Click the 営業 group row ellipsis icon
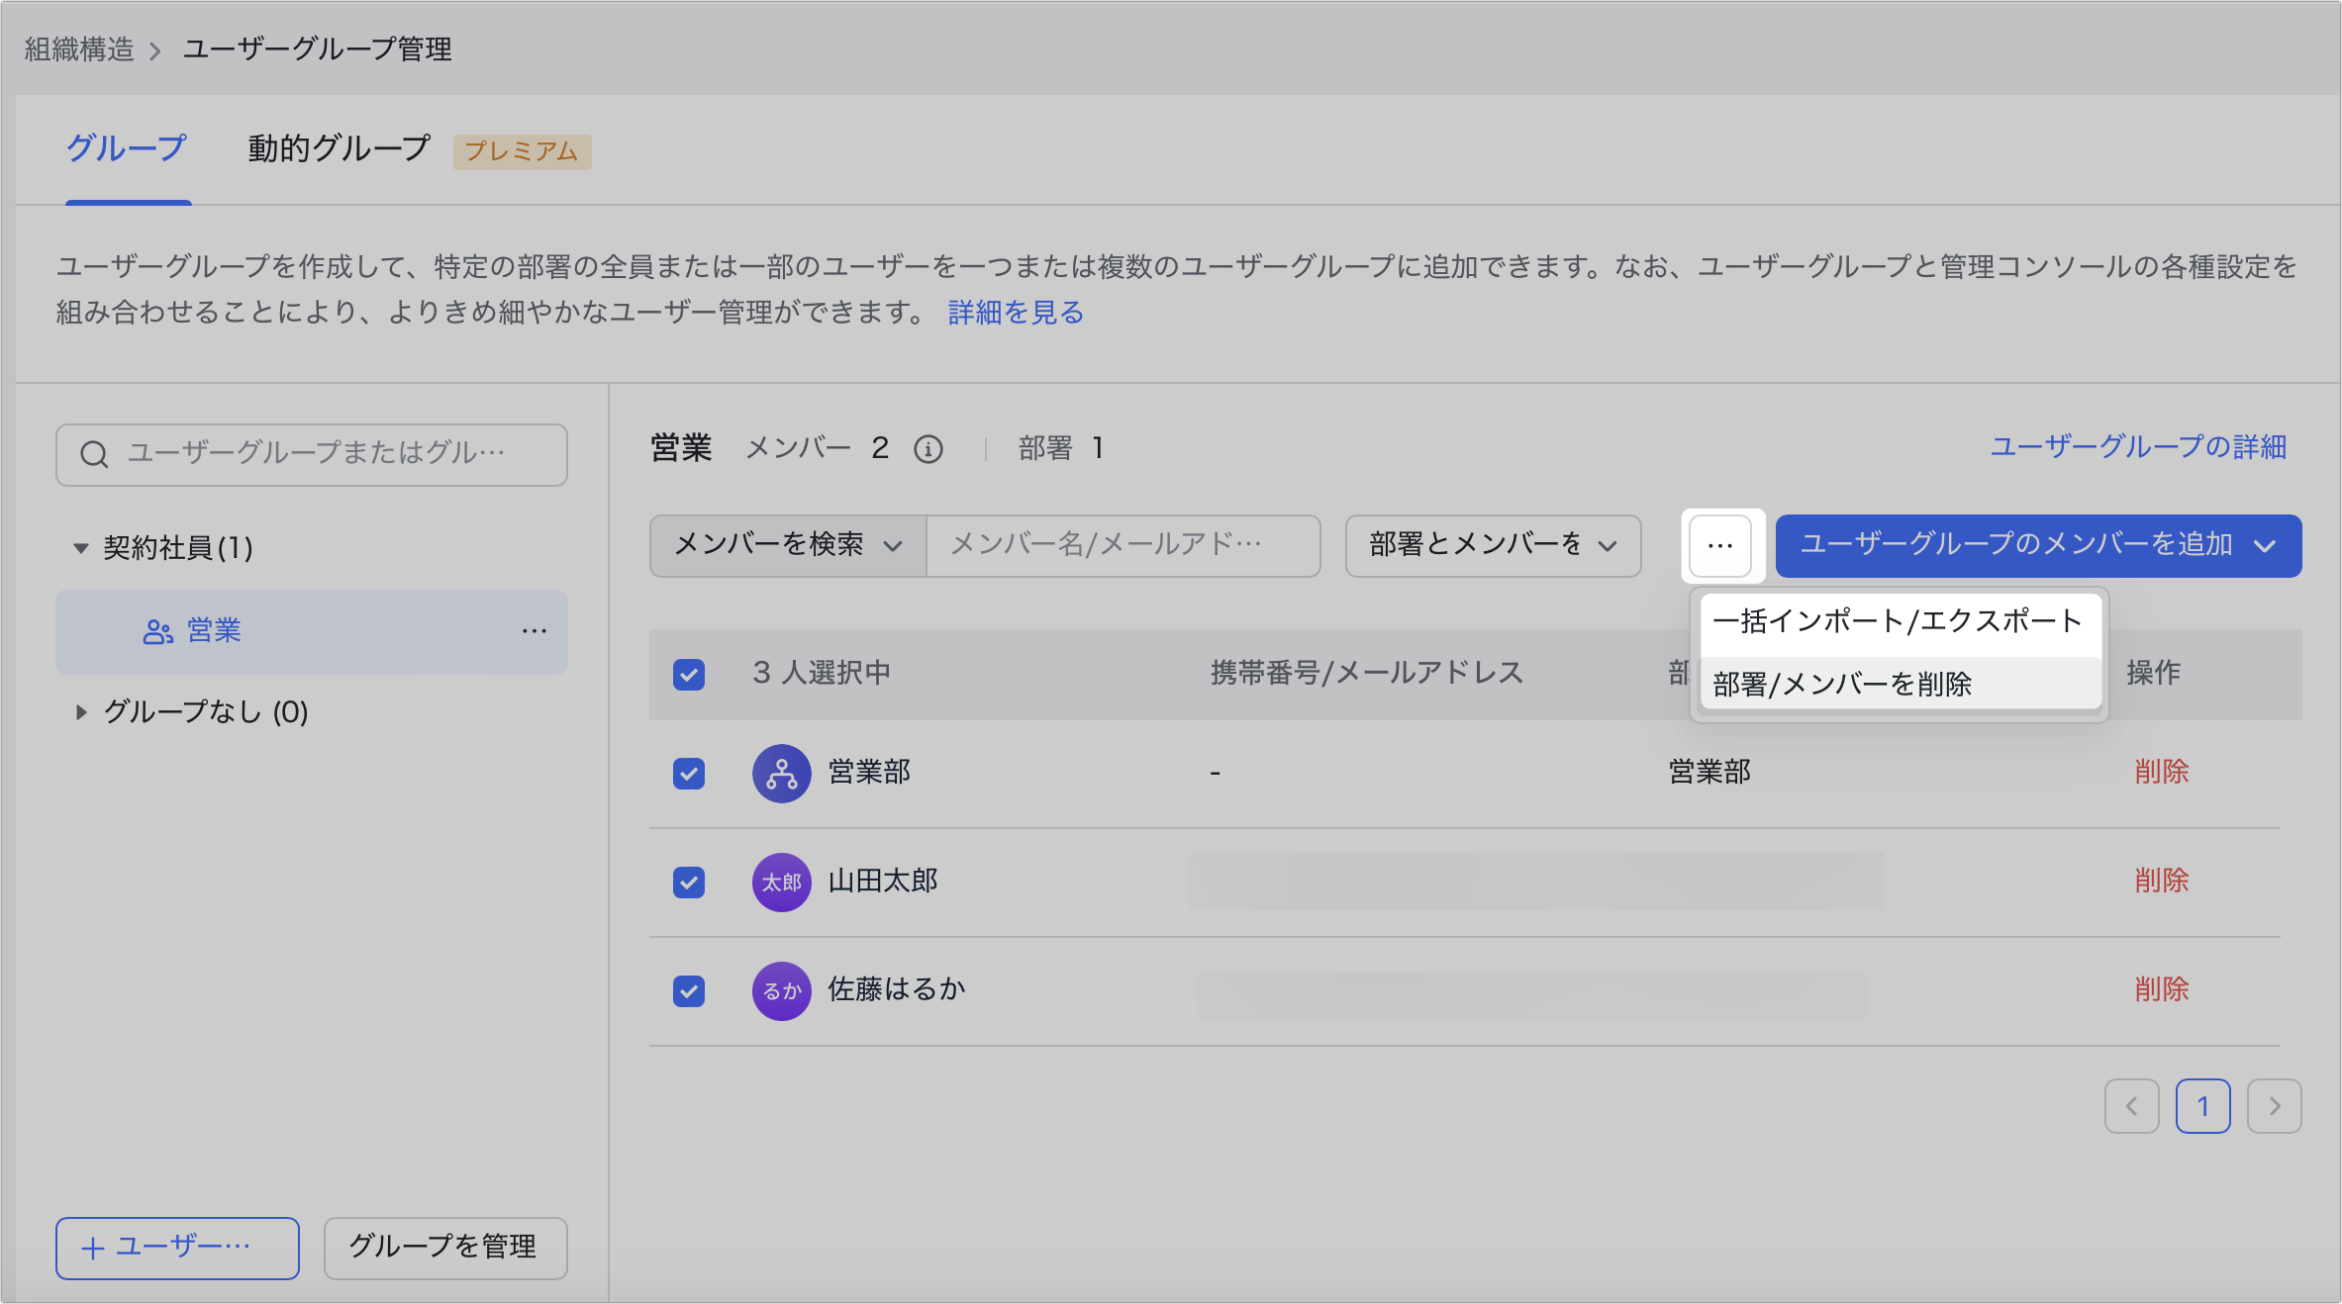 (535, 631)
